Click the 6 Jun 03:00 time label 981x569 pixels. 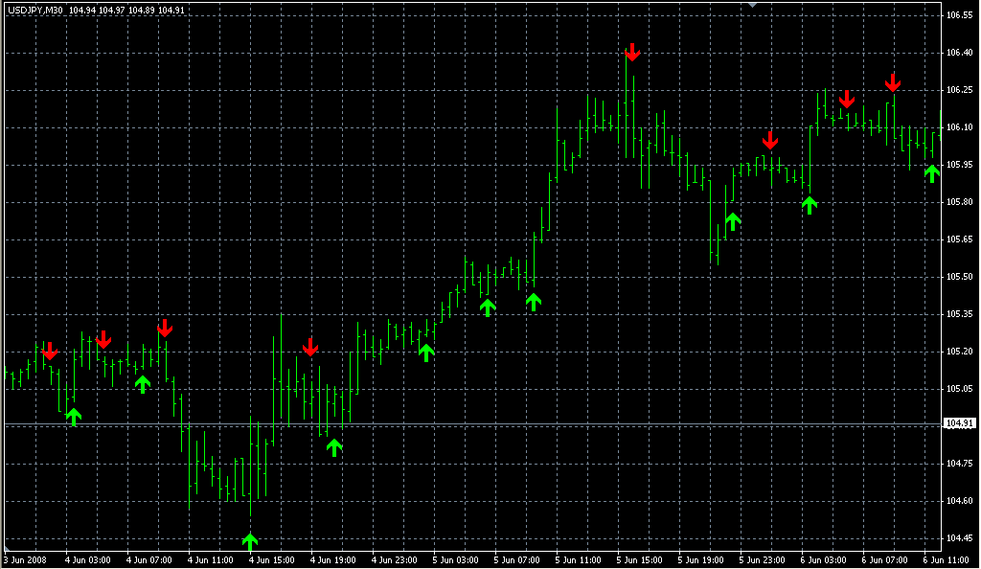[x=823, y=560]
